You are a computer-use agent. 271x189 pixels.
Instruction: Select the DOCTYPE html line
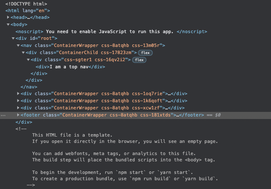(x=26, y=4)
